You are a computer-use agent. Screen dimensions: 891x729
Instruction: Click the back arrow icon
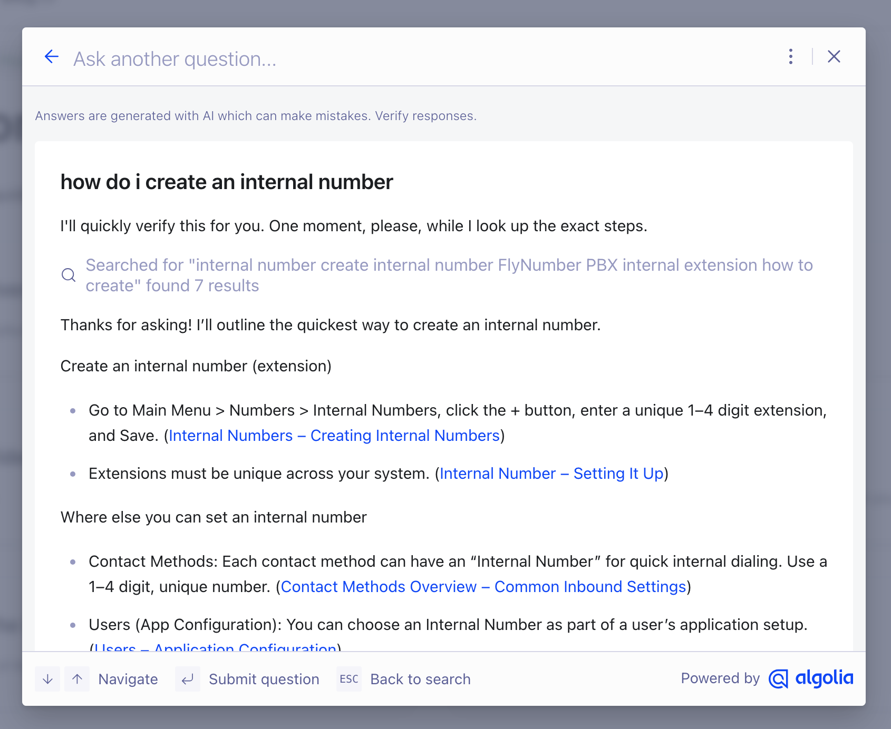52,57
